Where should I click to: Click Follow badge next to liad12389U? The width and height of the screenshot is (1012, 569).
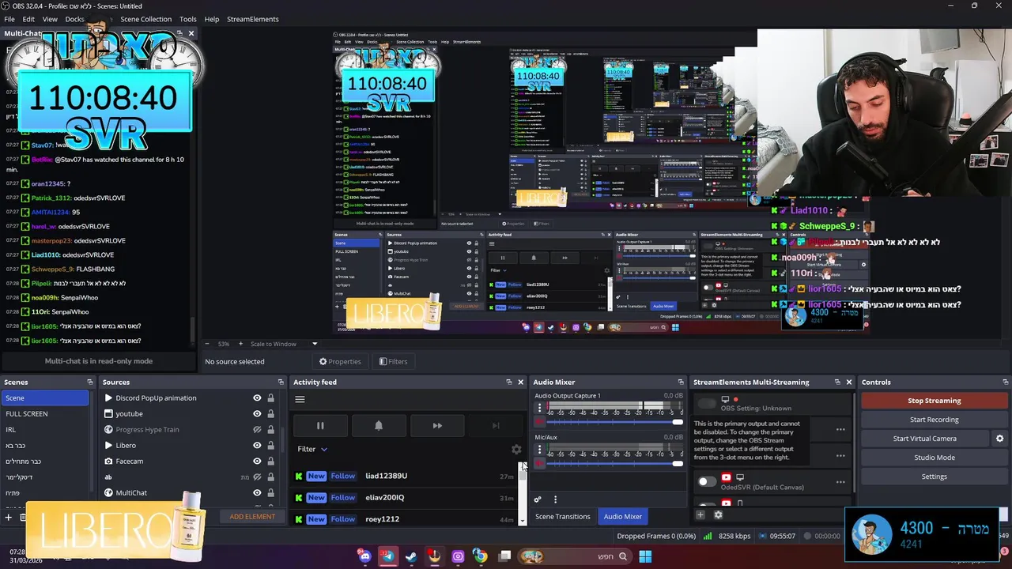point(343,476)
